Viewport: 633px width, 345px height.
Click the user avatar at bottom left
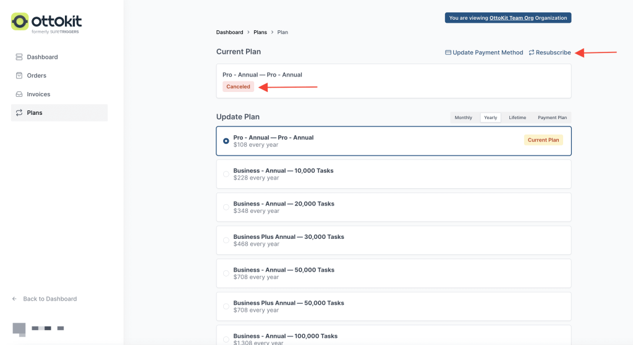pos(19,329)
